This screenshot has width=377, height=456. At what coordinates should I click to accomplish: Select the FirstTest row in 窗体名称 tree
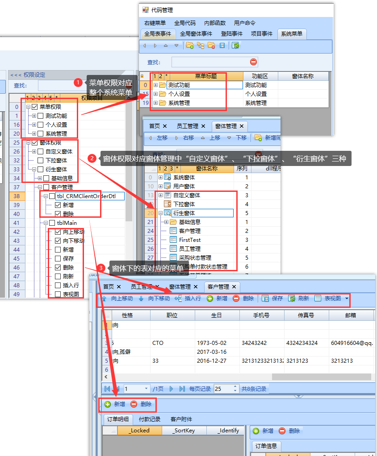190,240
